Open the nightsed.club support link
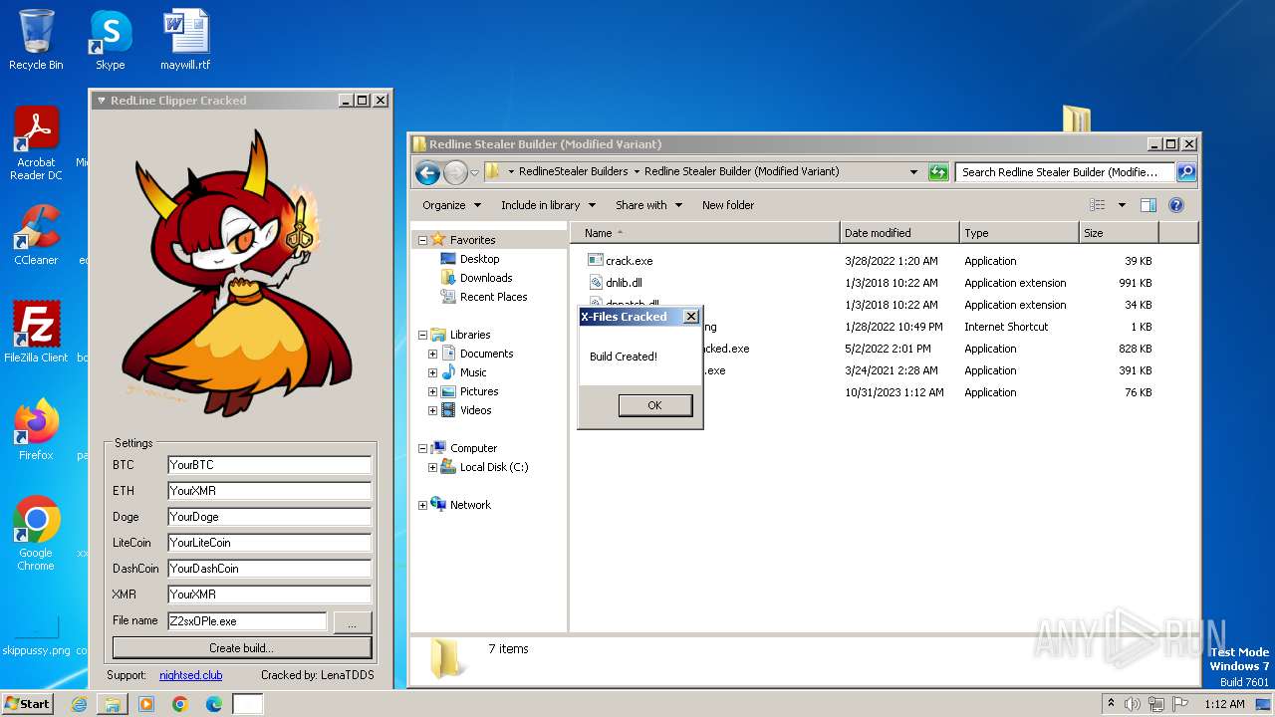Image resolution: width=1275 pixels, height=717 pixels. (190, 675)
